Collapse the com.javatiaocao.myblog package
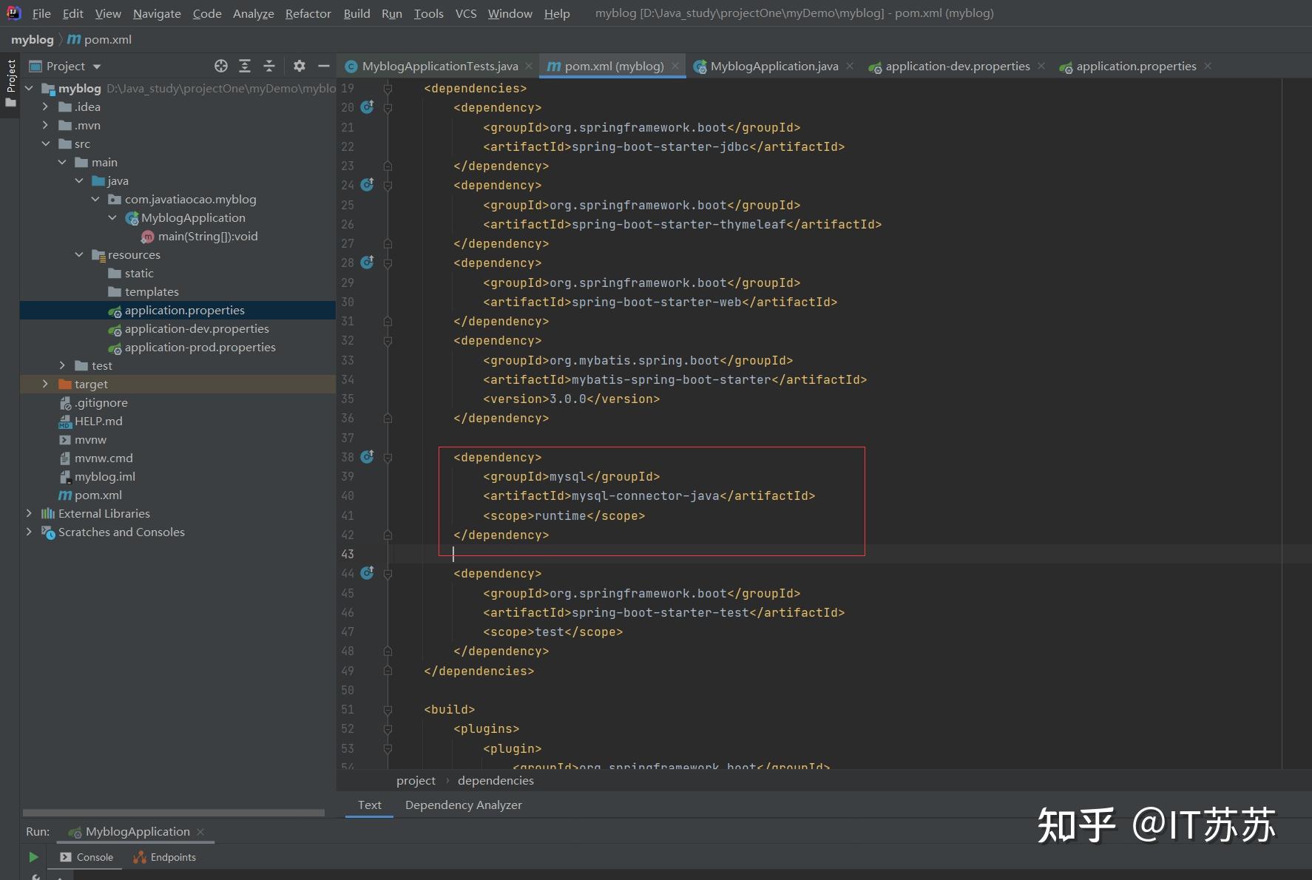The height and width of the screenshot is (880, 1312). 95,199
